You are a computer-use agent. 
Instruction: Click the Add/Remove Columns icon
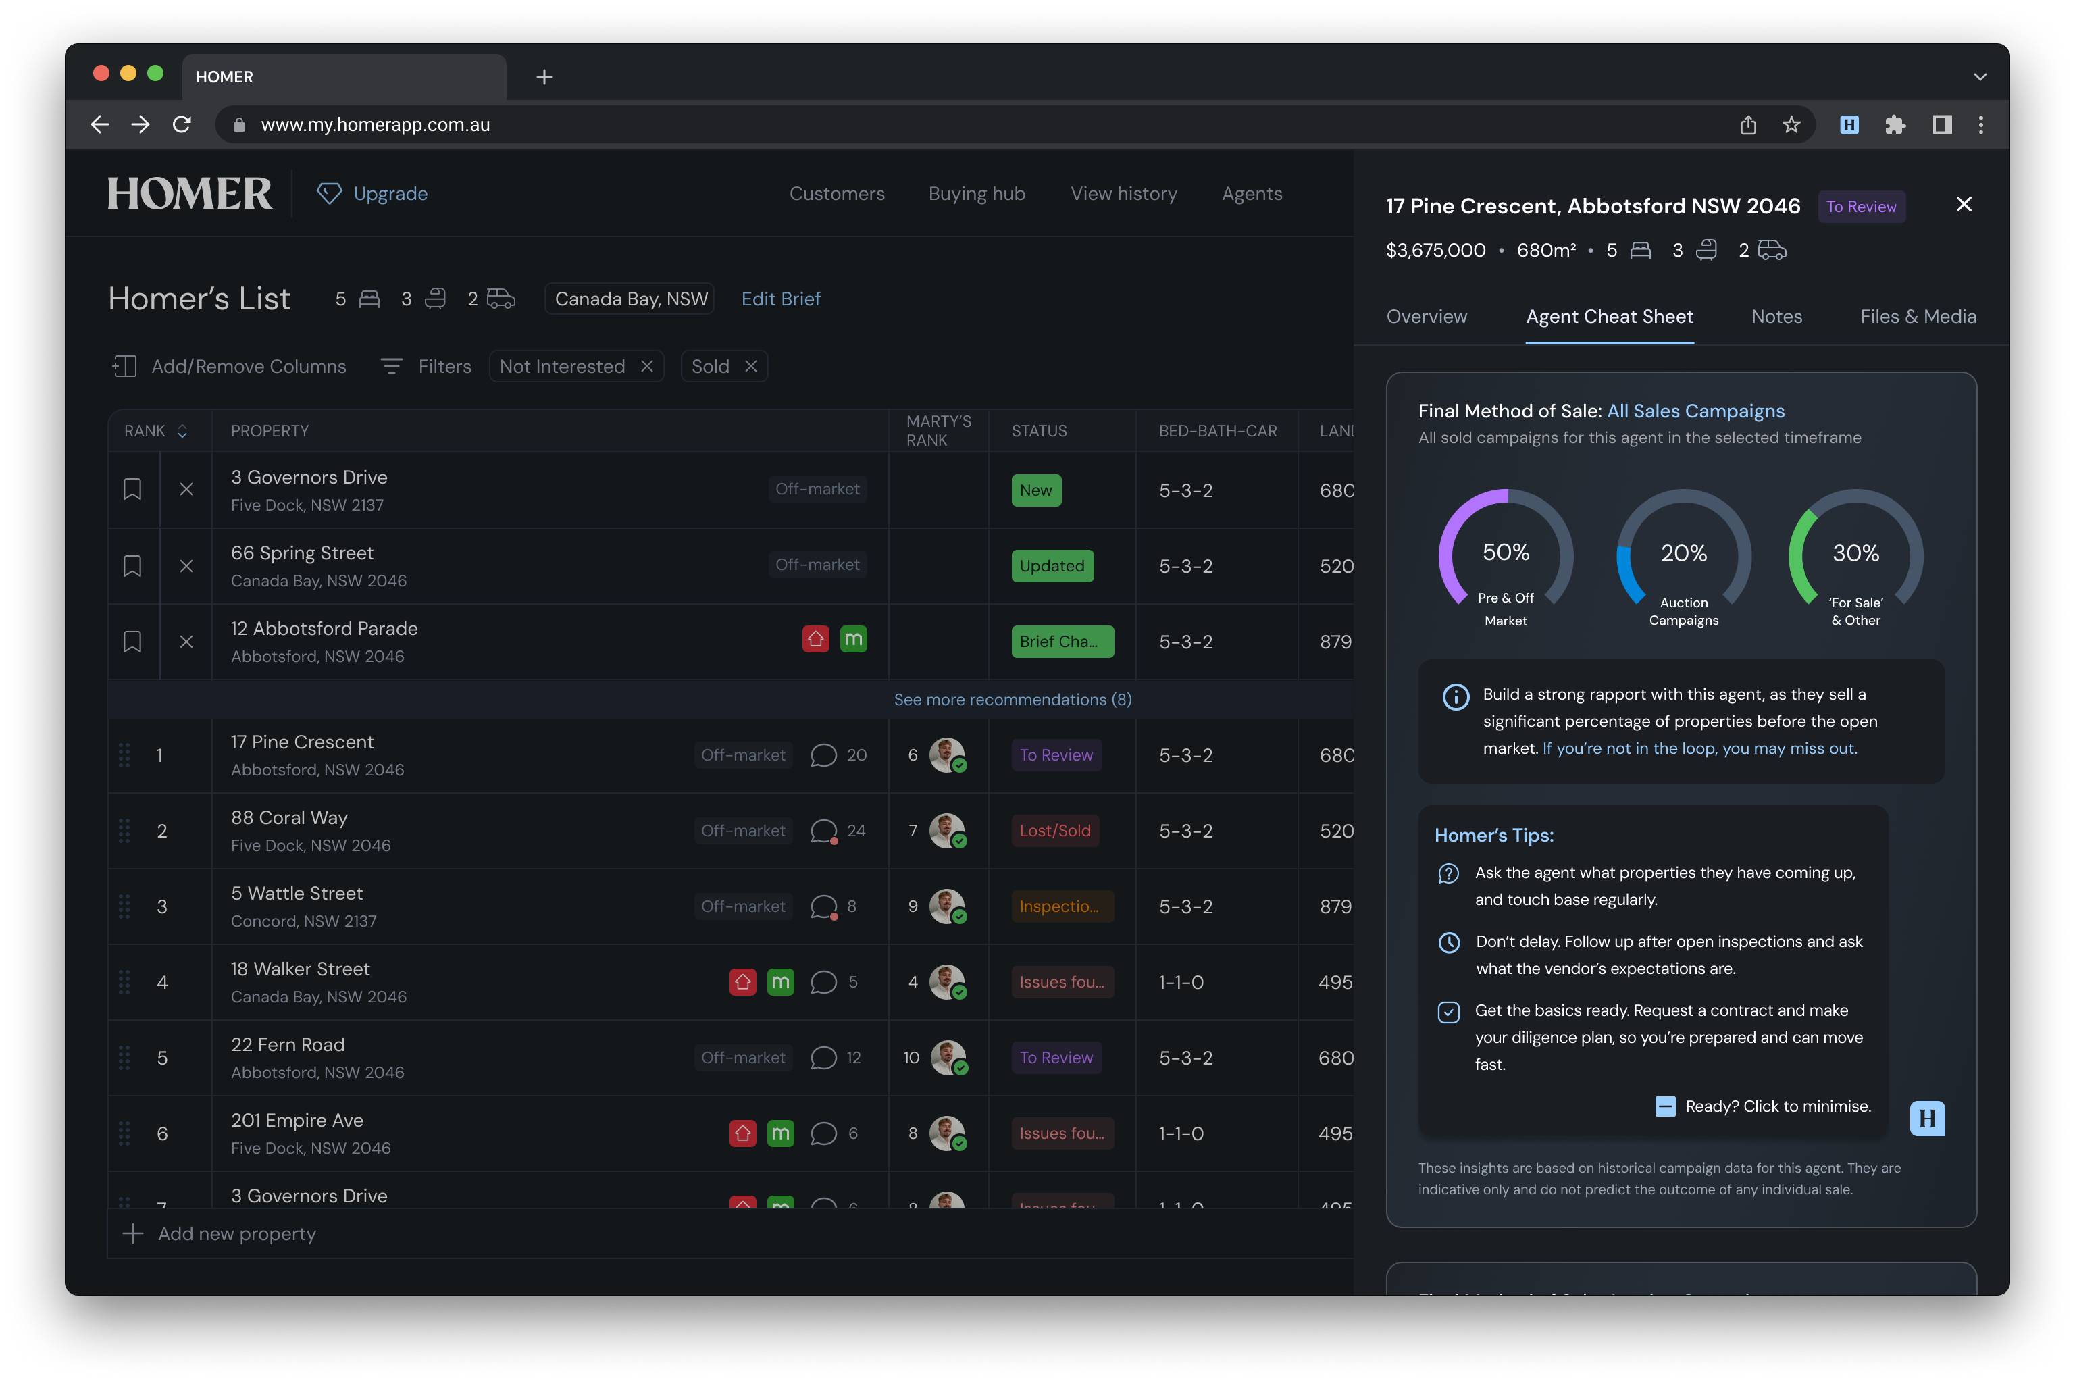(x=124, y=367)
